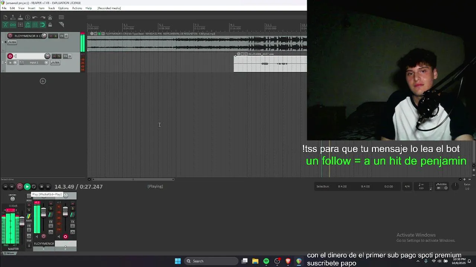Click the dotted rectangle toolbar icon
Screen dimensions: 476x267
61,17
